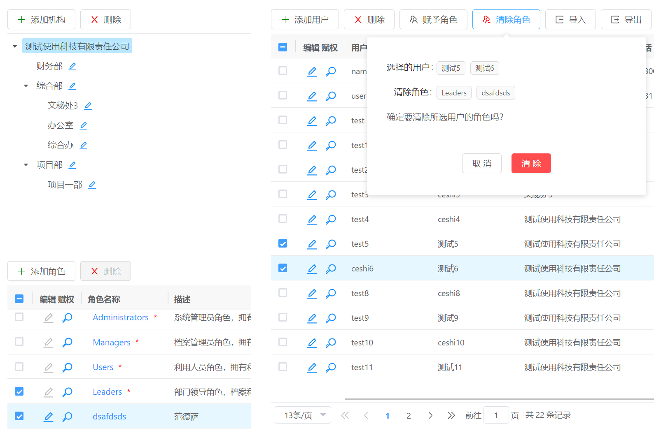Open the 13条/页 page size dropdown
Screen dimensions: 654x433
click(x=303, y=415)
